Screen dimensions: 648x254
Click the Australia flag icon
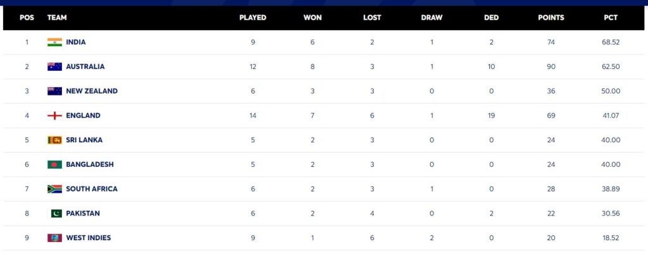pos(54,66)
